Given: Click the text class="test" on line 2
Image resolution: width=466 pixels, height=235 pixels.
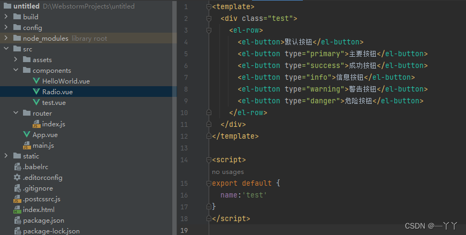Looking at the screenshot, I should (x=268, y=18).
